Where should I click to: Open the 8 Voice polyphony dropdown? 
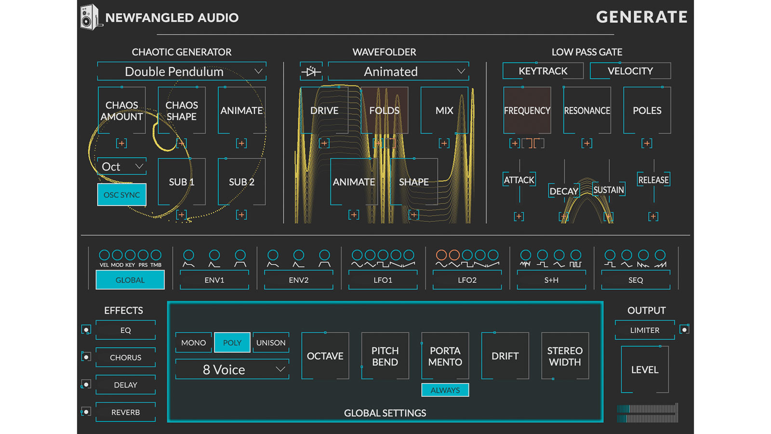[x=232, y=369]
